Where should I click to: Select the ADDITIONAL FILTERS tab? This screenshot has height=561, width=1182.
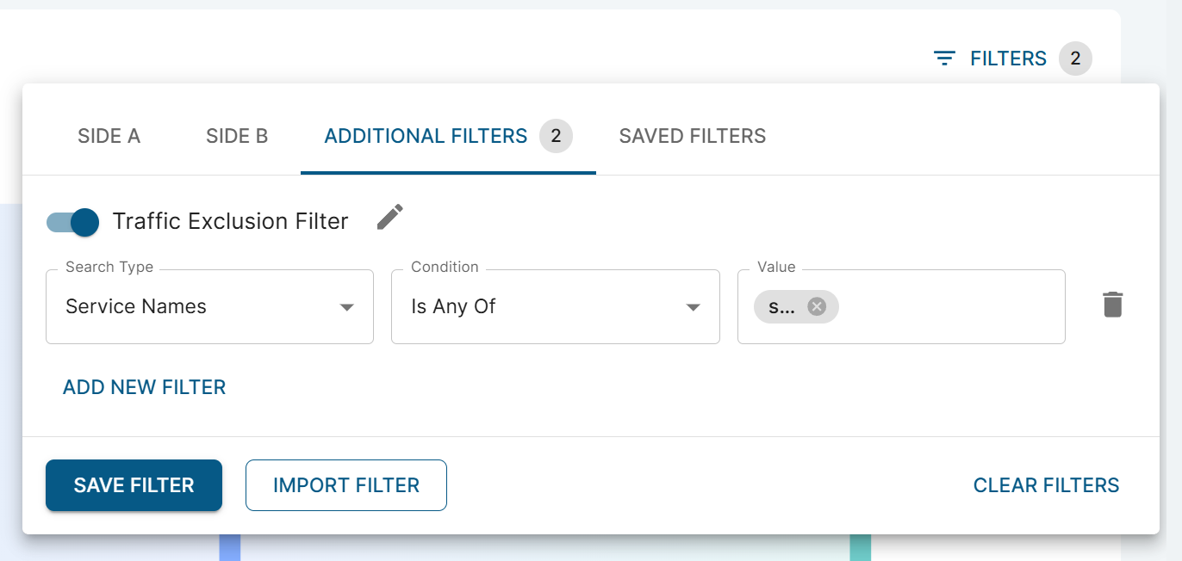(x=448, y=136)
